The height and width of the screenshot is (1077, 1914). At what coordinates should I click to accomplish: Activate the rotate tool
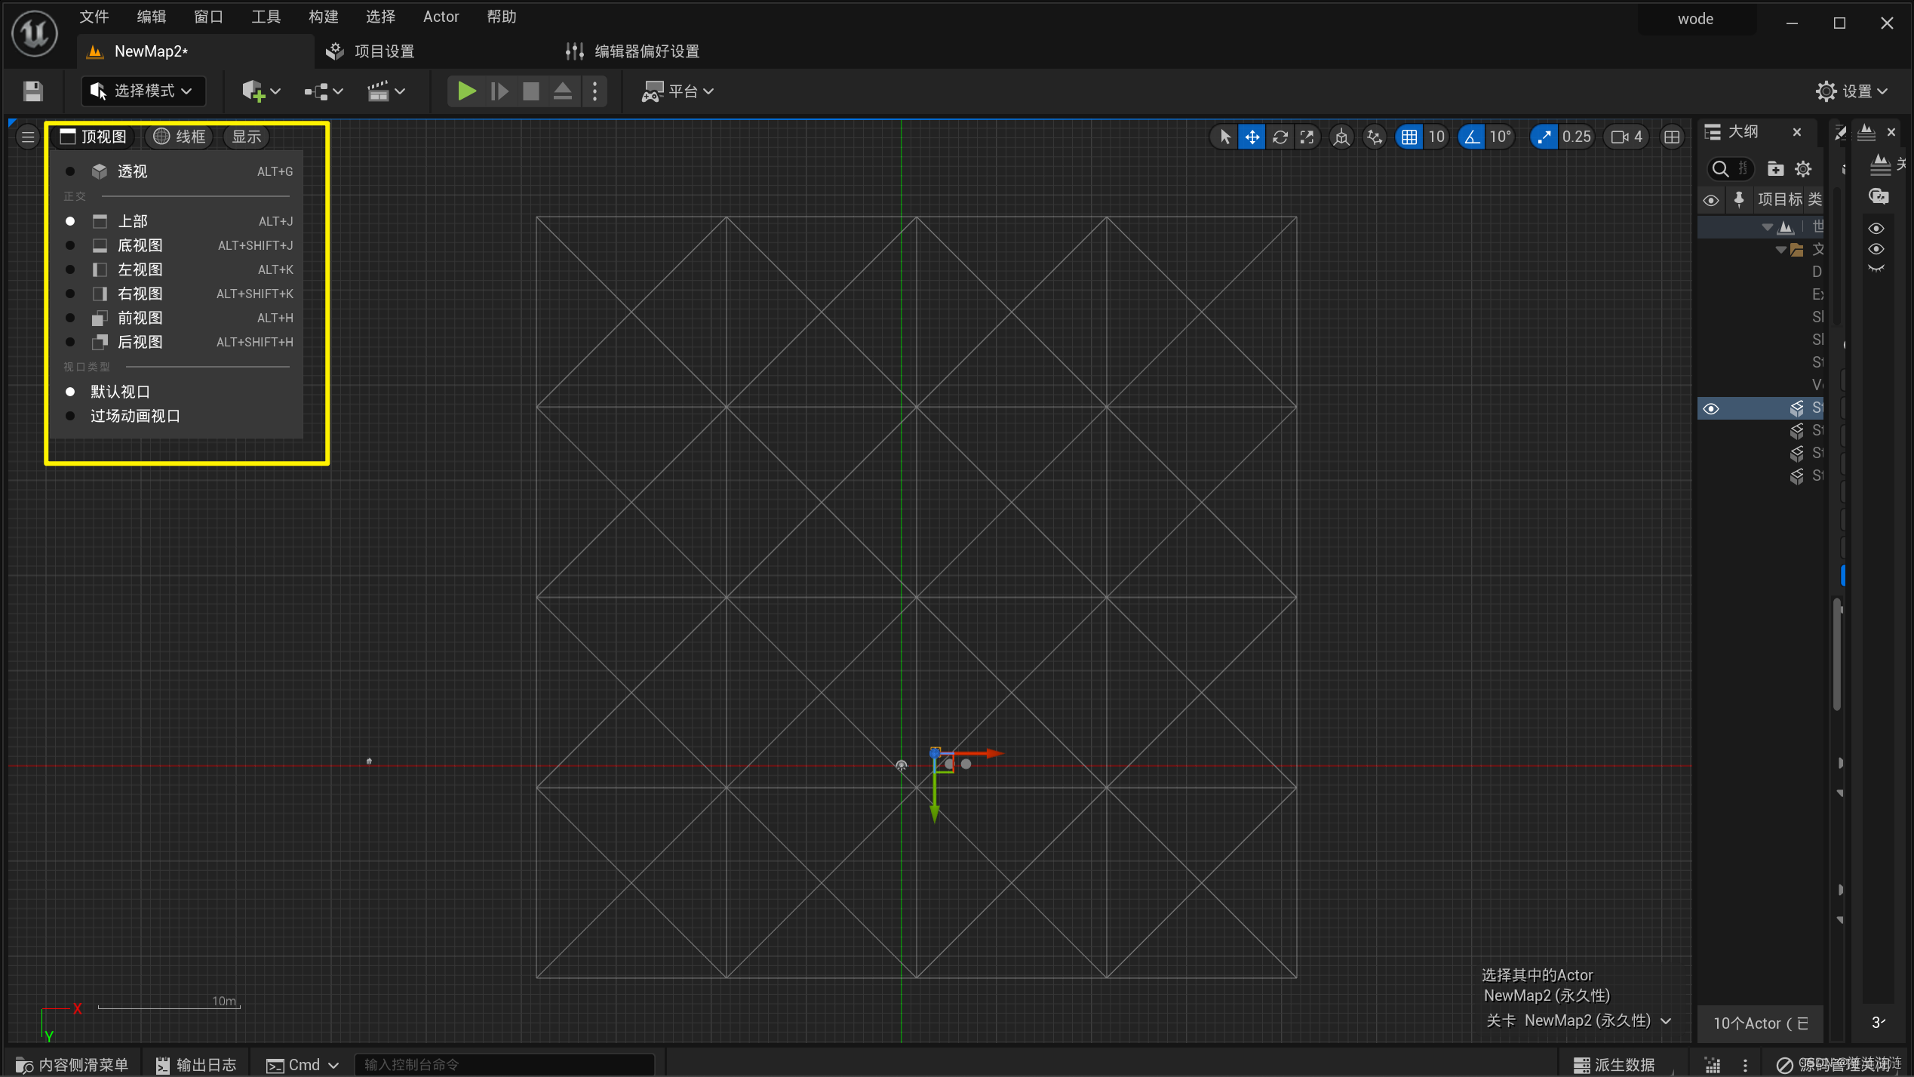click(1280, 137)
